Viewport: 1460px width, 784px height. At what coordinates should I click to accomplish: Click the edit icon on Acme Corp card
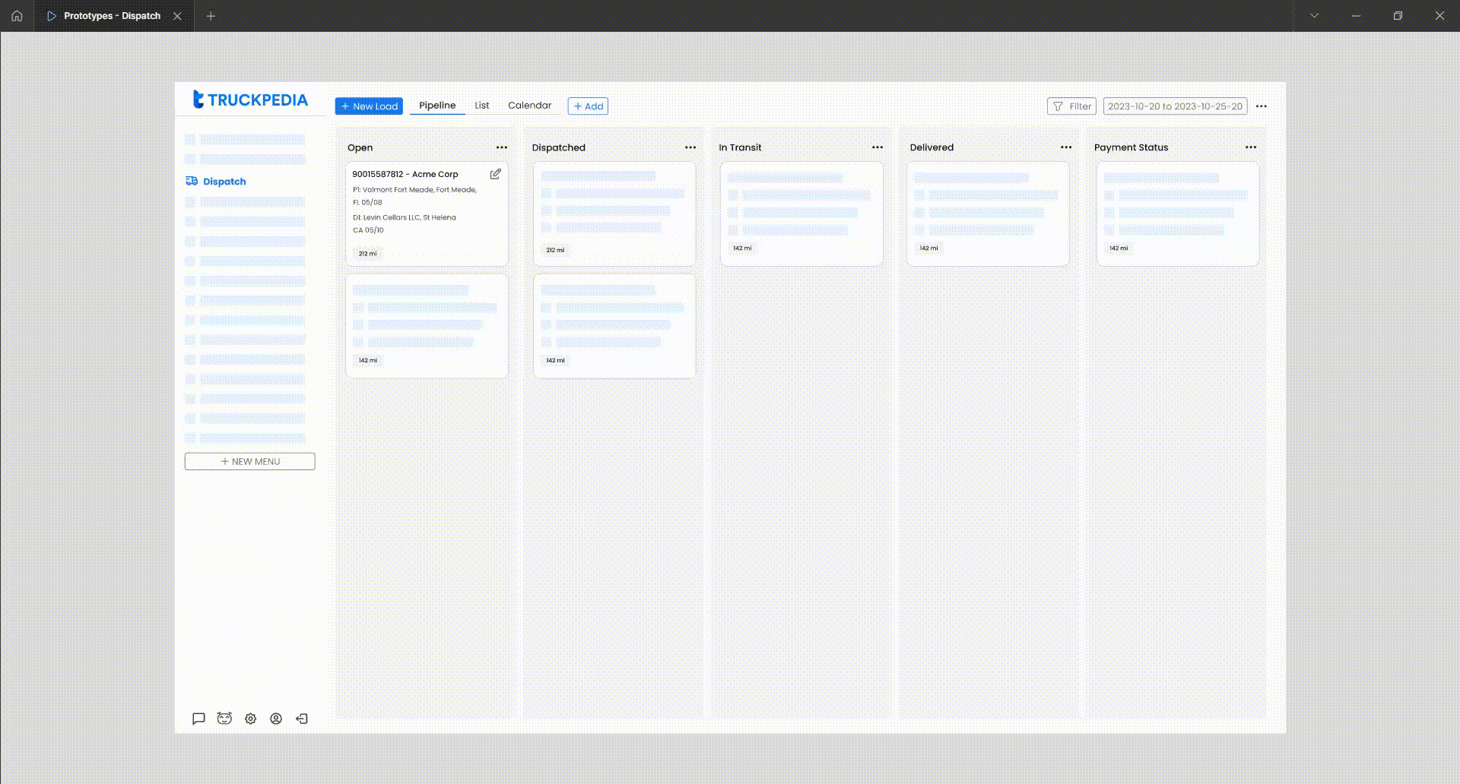pos(495,174)
